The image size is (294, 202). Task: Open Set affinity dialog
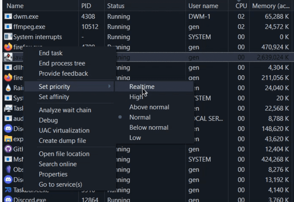pos(54,97)
